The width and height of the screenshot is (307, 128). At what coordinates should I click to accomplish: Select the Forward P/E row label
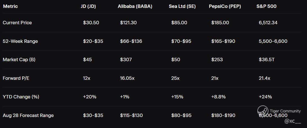(16, 78)
